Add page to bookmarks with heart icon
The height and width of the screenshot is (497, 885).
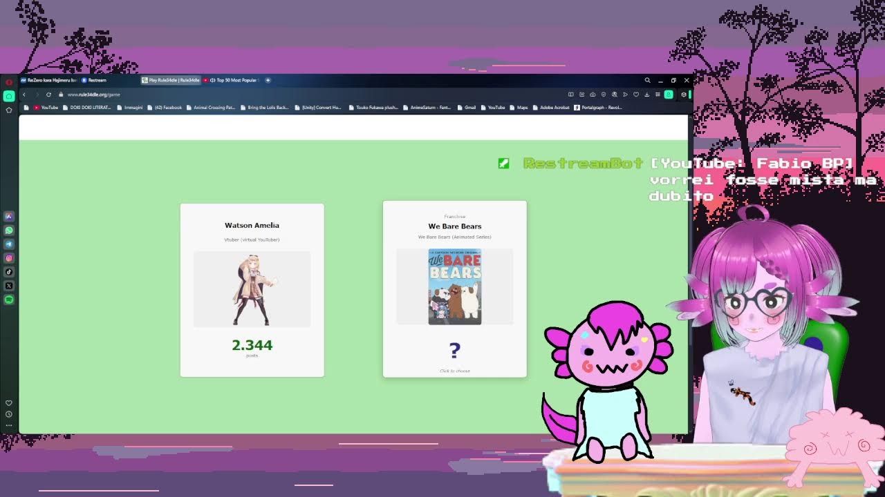click(636, 95)
